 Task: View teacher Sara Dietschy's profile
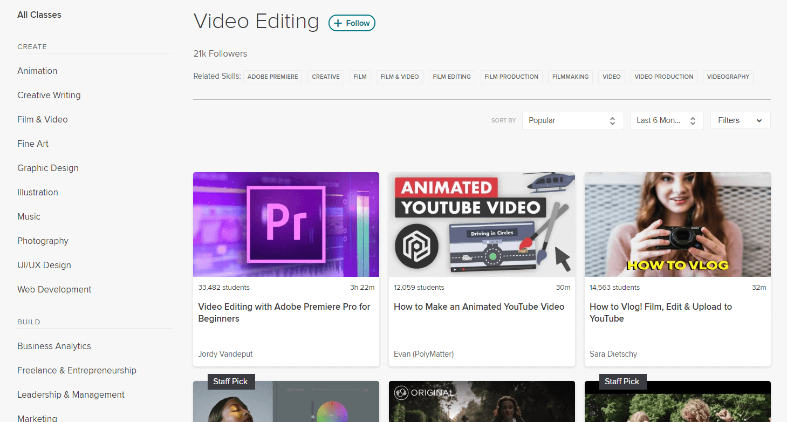(613, 354)
